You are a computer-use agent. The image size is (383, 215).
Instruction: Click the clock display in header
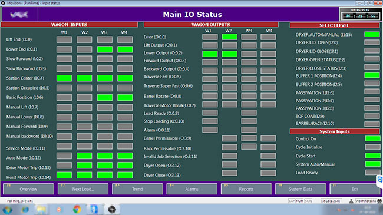[360, 14]
